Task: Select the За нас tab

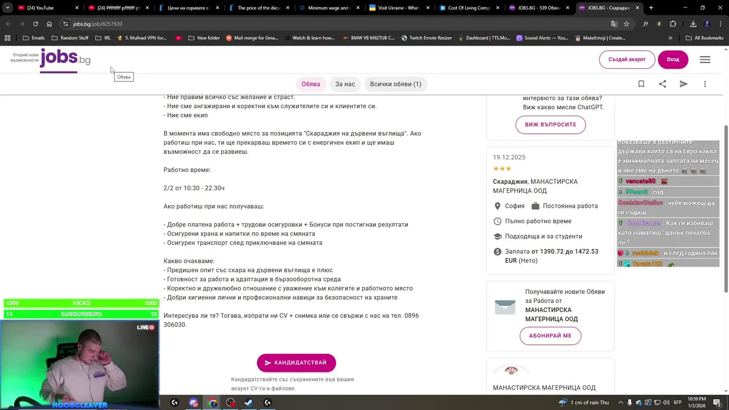Action: tap(345, 84)
